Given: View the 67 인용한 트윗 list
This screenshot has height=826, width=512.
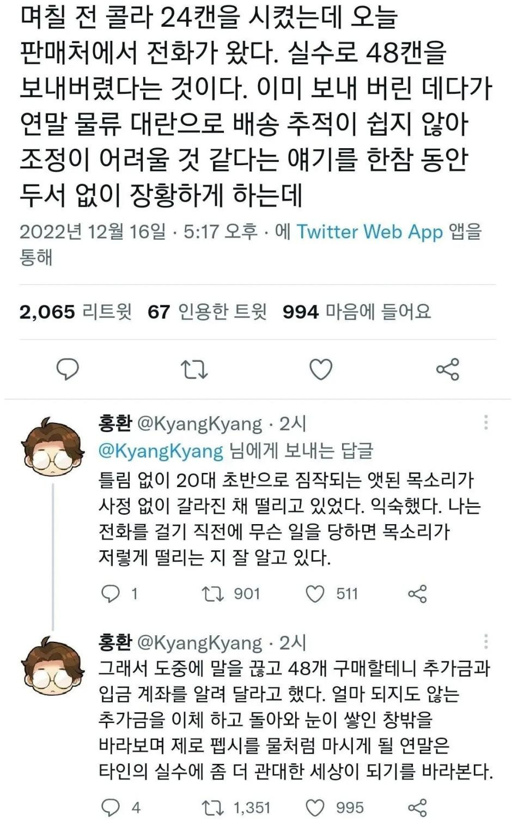Looking at the screenshot, I should tap(207, 312).
